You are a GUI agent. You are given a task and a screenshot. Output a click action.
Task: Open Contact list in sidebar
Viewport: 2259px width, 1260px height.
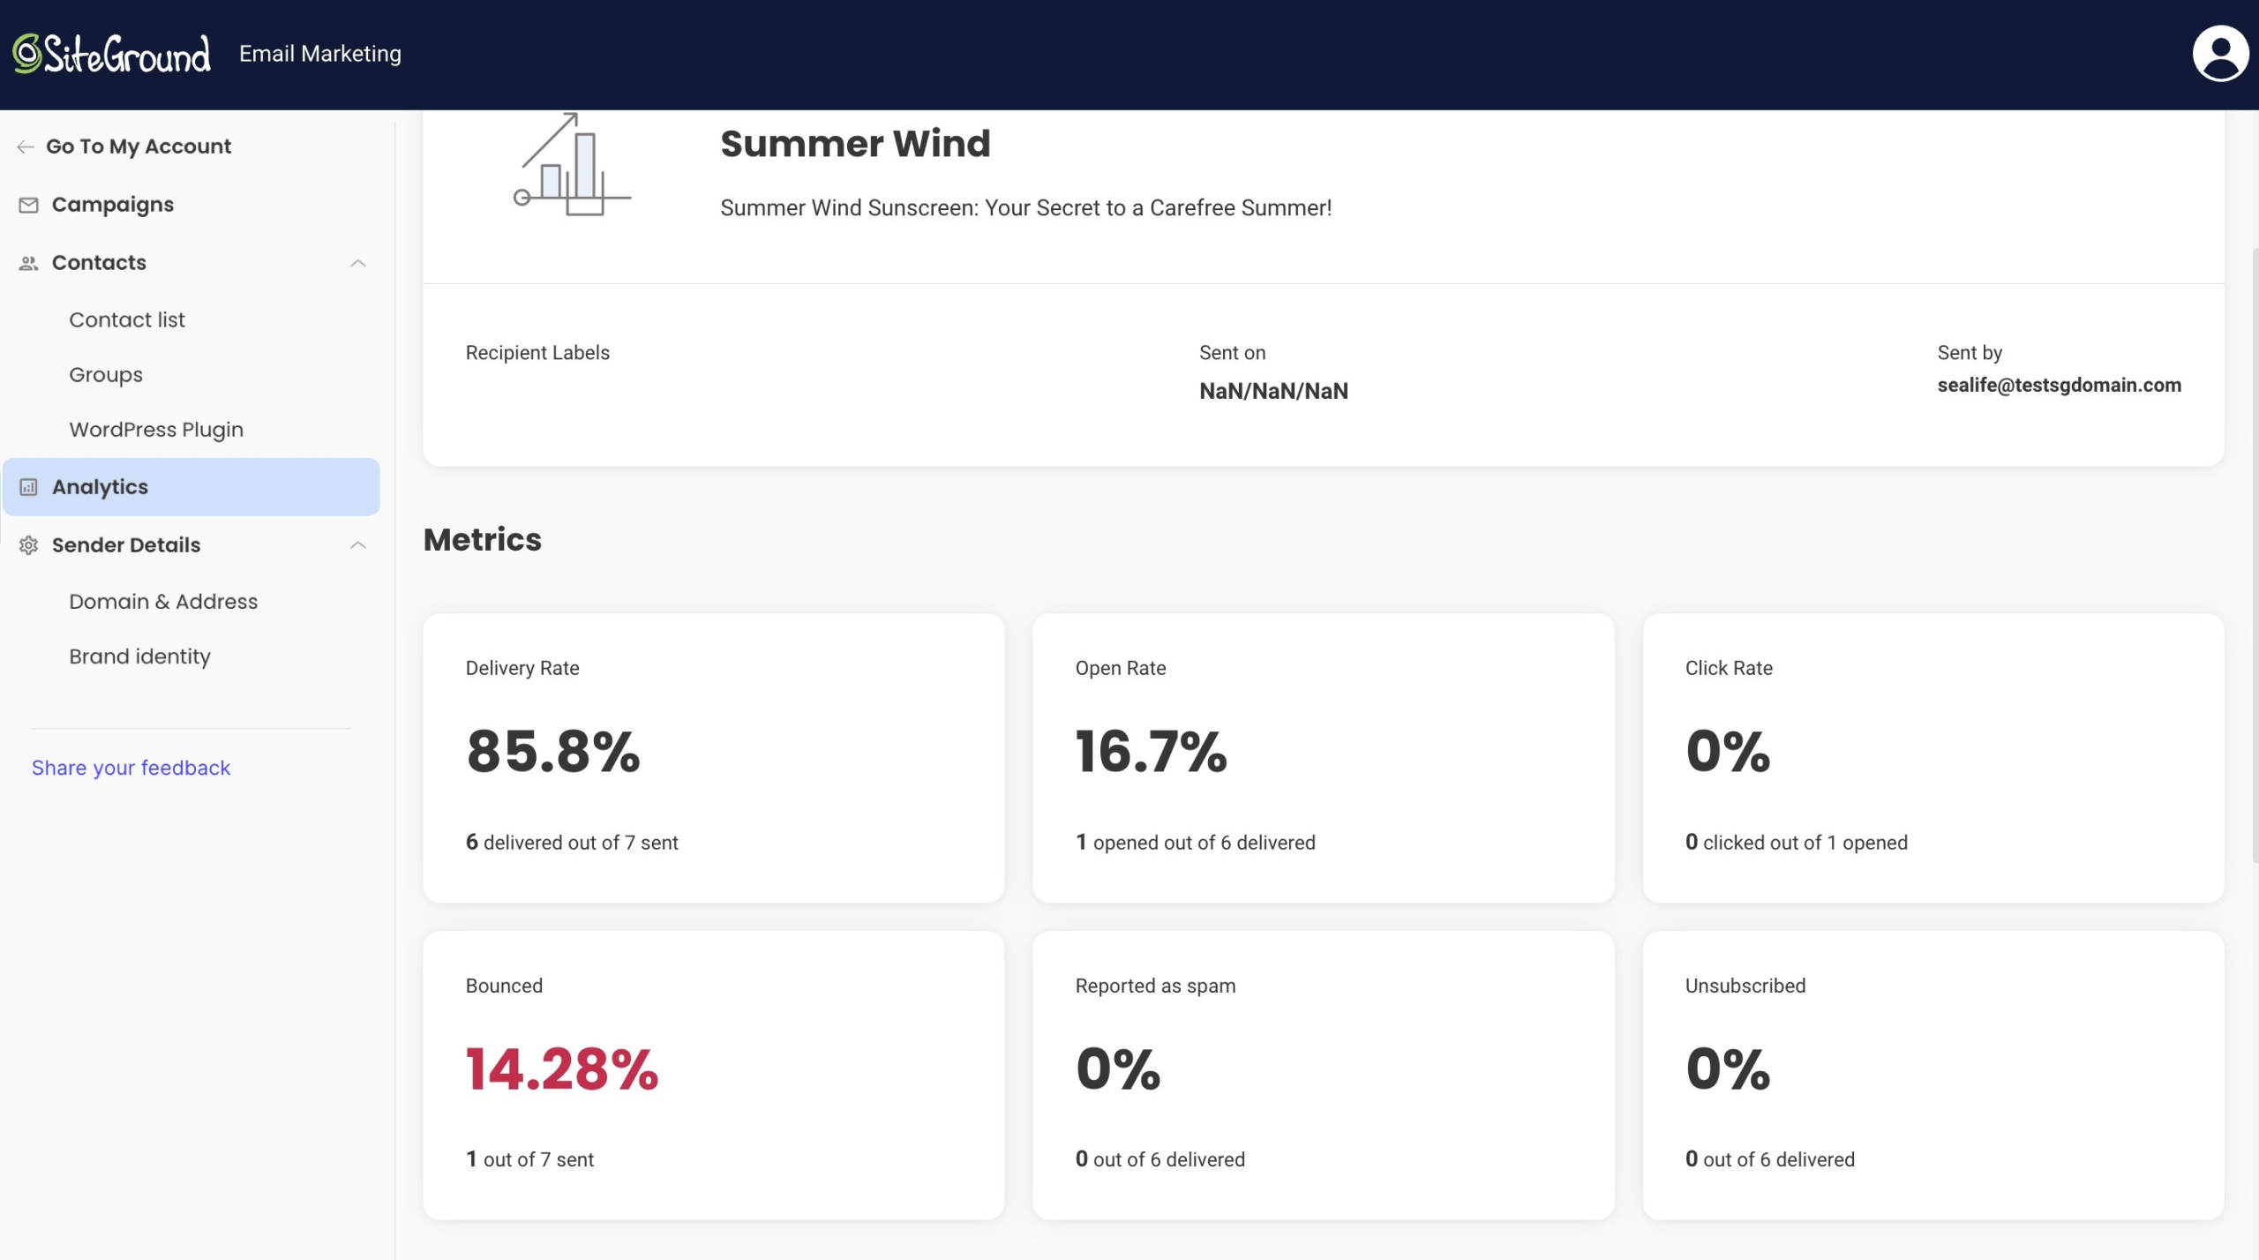click(x=127, y=319)
